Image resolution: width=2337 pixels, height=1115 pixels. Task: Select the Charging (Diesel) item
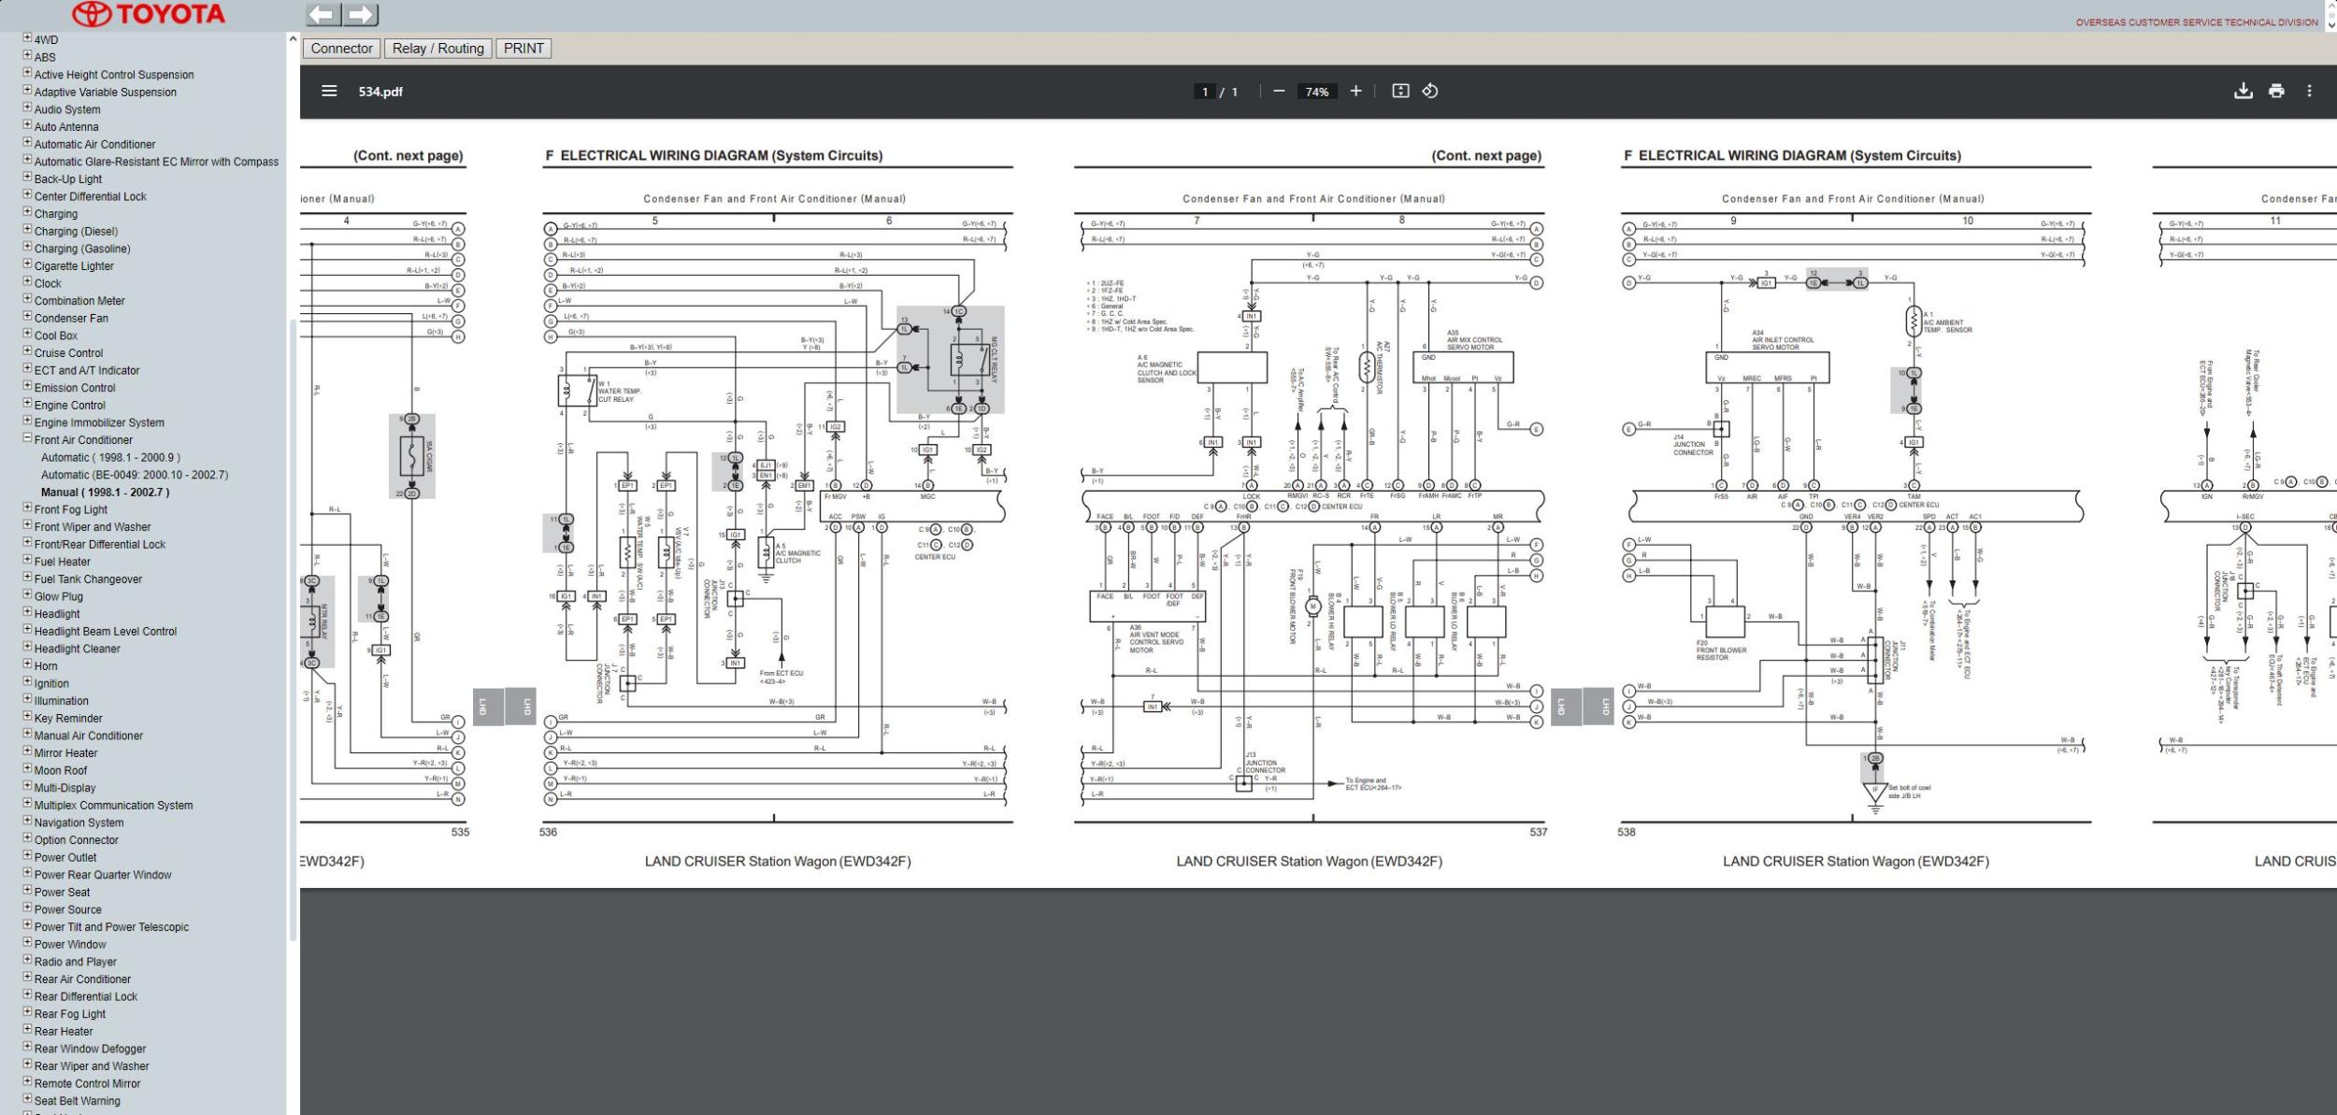pyautogui.click(x=76, y=232)
